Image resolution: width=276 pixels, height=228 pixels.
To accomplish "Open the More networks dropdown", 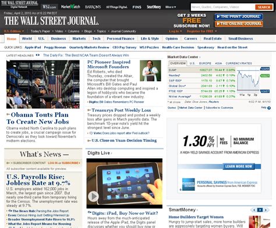I will coord(171,7).
